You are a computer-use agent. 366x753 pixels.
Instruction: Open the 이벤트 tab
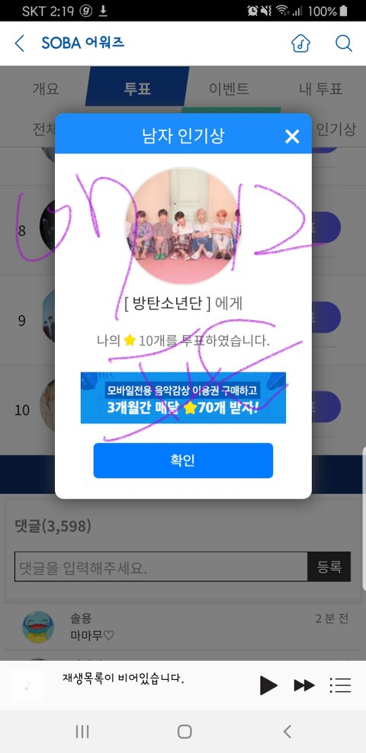230,88
